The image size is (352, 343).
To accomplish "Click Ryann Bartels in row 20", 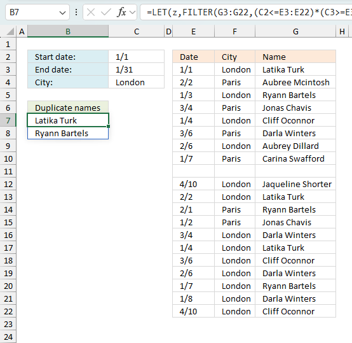I will (295, 286).
